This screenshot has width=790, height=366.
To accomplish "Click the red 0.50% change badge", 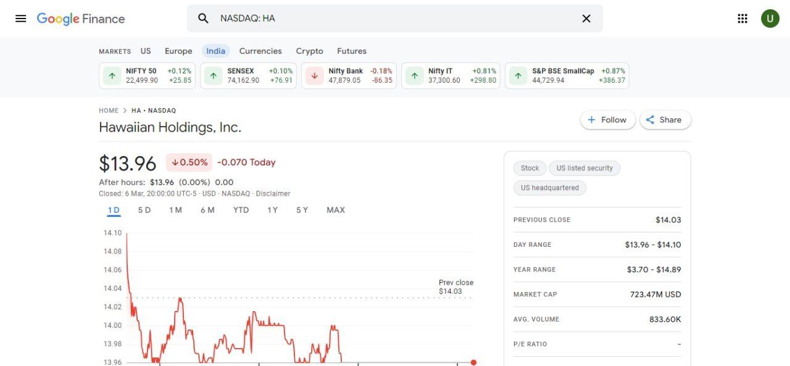I will 189,162.
